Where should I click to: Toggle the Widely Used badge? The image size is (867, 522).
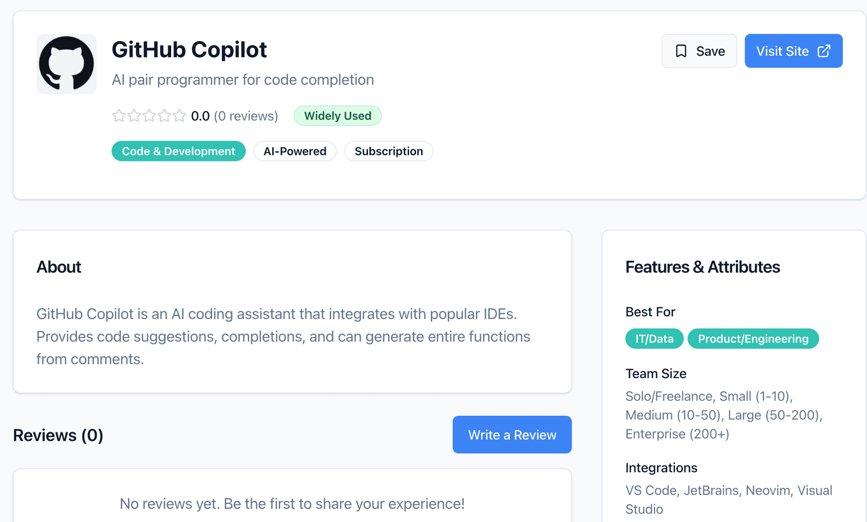click(x=337, y=115)
